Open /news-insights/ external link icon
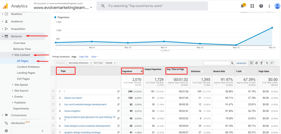The width and height of the screenshot is (281, 134). tap(118, 111)
